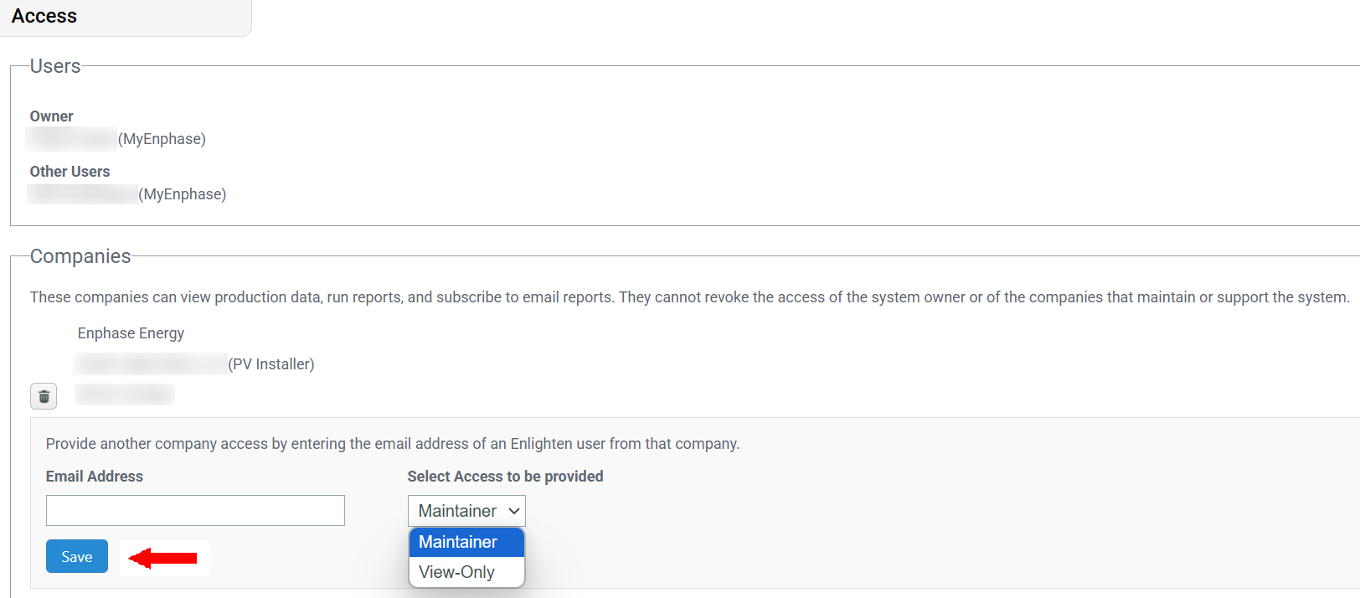1360x598 pixels.
Task: Choose Maintainer in the dropdown list
Action: (x=466, y=542)
